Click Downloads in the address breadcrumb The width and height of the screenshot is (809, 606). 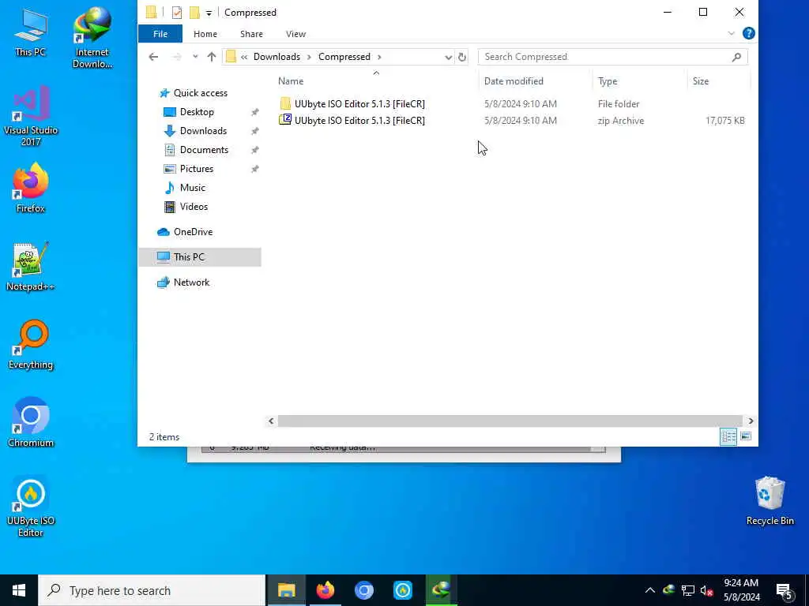tap(277, 57)
